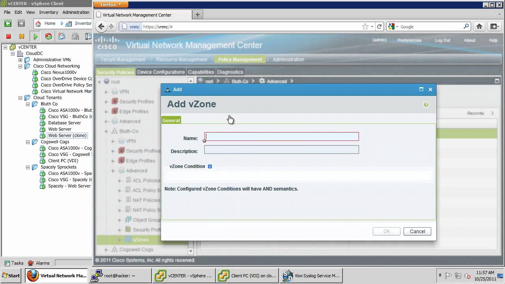Collapse Spacely Sprockets folder
The height and width of the screenshot is (284, 505).
coord(28,167)
